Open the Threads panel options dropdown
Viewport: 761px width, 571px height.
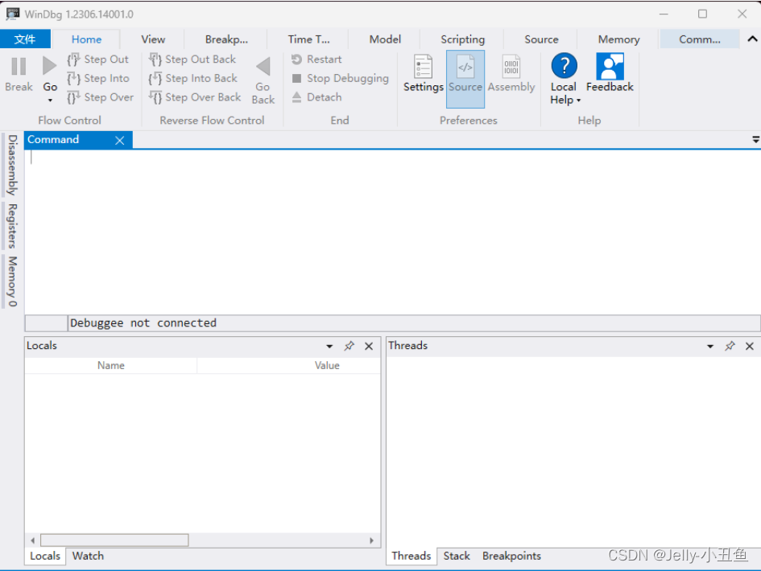click(x=710, y=346)
